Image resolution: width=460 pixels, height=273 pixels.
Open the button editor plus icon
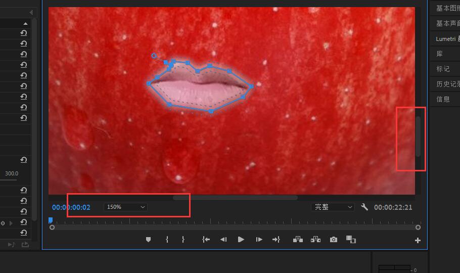[x=418, y=241]
